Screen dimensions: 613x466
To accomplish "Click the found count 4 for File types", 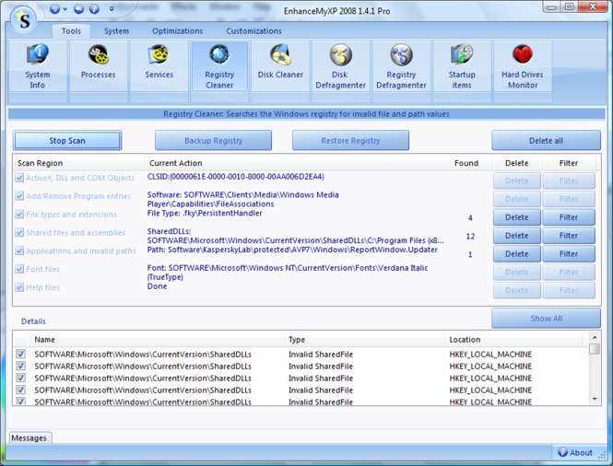I will pyautogui.click(x=470, y=218).
